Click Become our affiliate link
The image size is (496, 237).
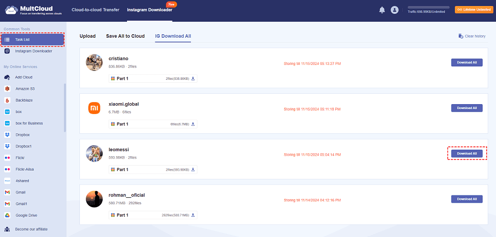[31, 229]
